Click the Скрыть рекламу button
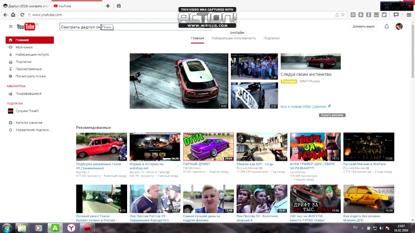The height and width of the screenshot is (233, 415). coord(332,115)
